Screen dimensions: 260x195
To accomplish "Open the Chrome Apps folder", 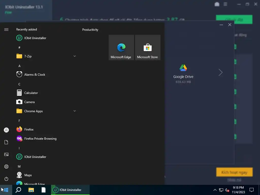I will coord(46,111).
